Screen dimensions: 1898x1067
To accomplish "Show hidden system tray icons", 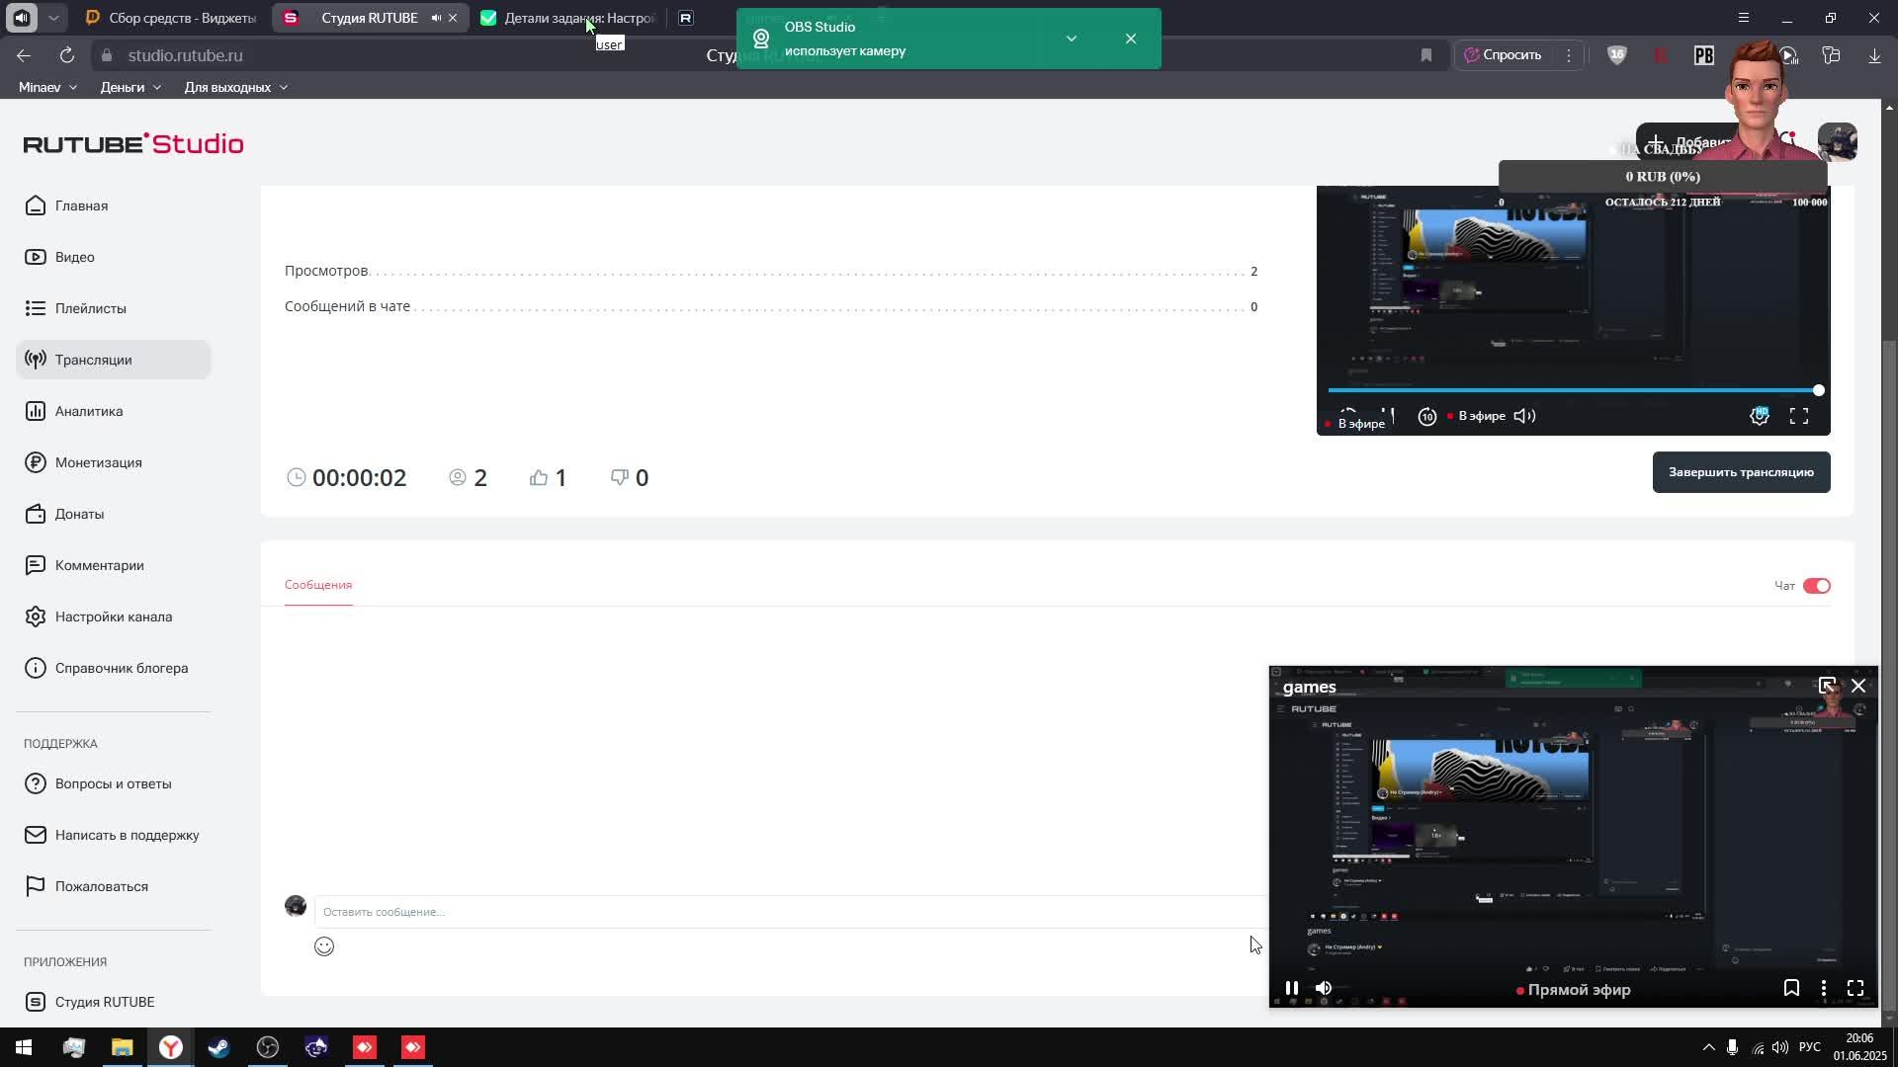I will (x=1708, y=1047).
